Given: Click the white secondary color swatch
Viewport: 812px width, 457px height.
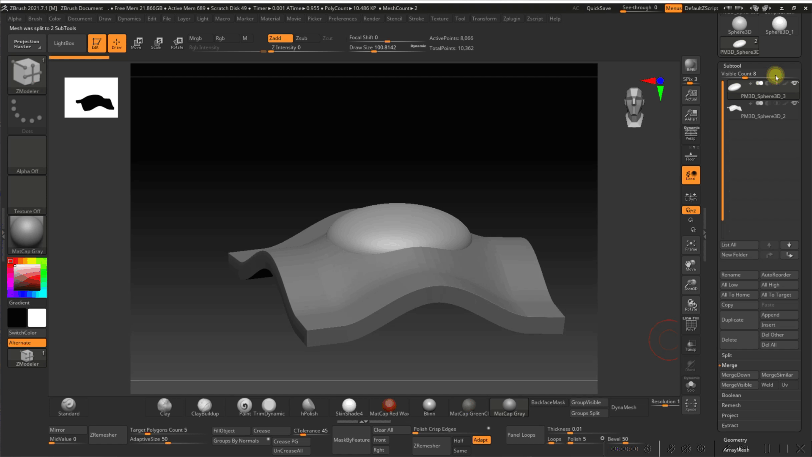Looking at the screenshot, I should (x=37, y=318).
